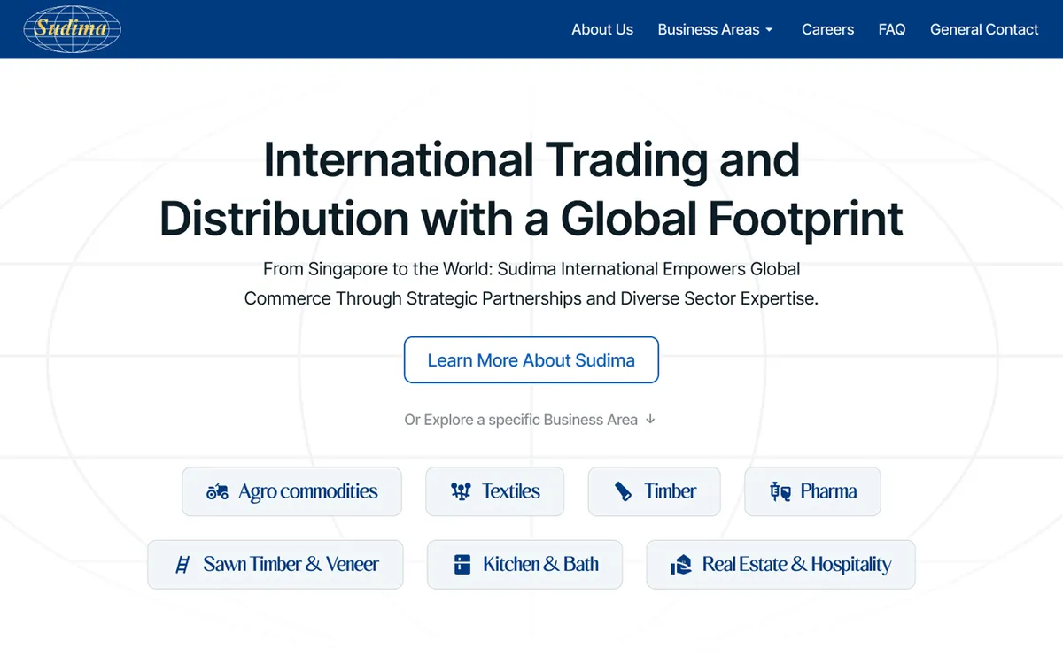Select the Agro commodities business area
This screenshot has height=664, width=1063.
[x=291, y=491]
